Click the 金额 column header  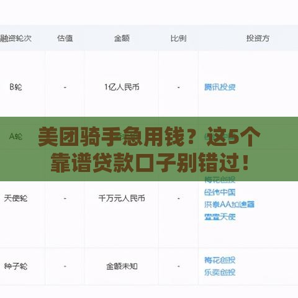tap(122, 38)
